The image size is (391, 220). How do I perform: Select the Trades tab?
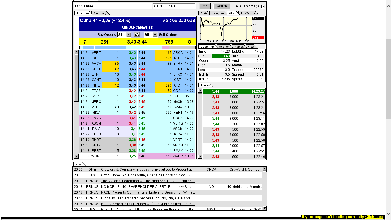[205, 85]
